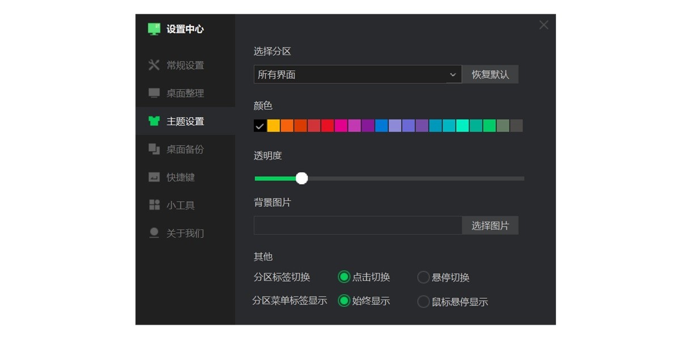This screenshot has width=680, height=340.
Task: Click the 桌面整理 monitor icon
Action: tap(153, 93)
